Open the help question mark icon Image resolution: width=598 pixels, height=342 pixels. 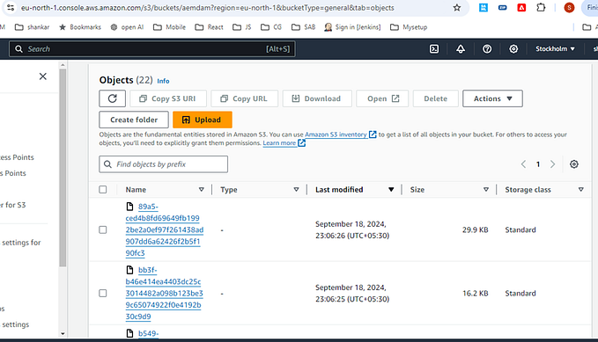(x=487, y=48)
